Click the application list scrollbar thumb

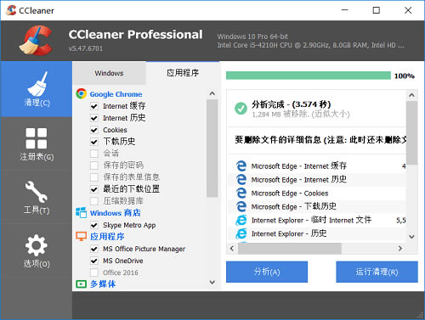click(212, 148)
